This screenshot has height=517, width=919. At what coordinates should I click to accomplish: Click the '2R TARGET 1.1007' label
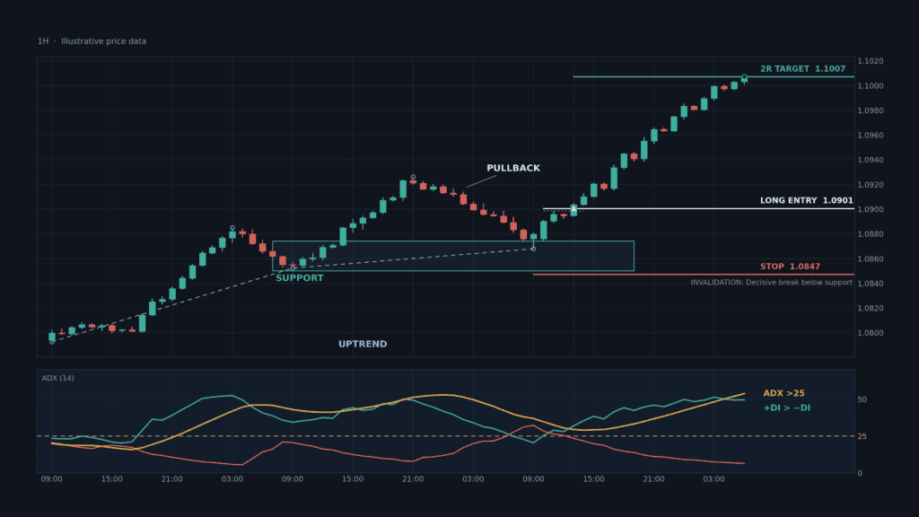802,68
